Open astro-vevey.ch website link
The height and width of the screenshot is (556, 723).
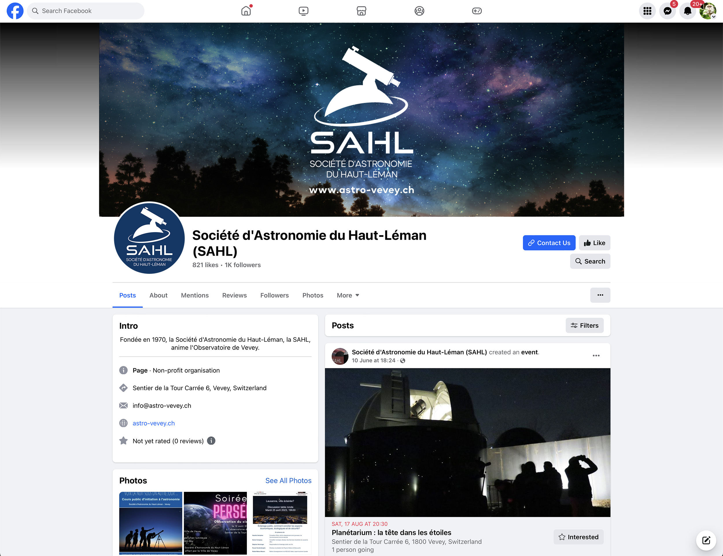(154, 423)
